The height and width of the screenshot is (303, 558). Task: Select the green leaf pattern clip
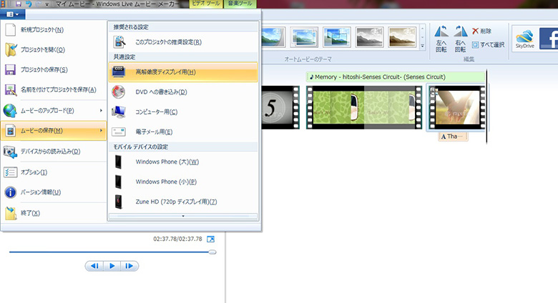[364, 107]
